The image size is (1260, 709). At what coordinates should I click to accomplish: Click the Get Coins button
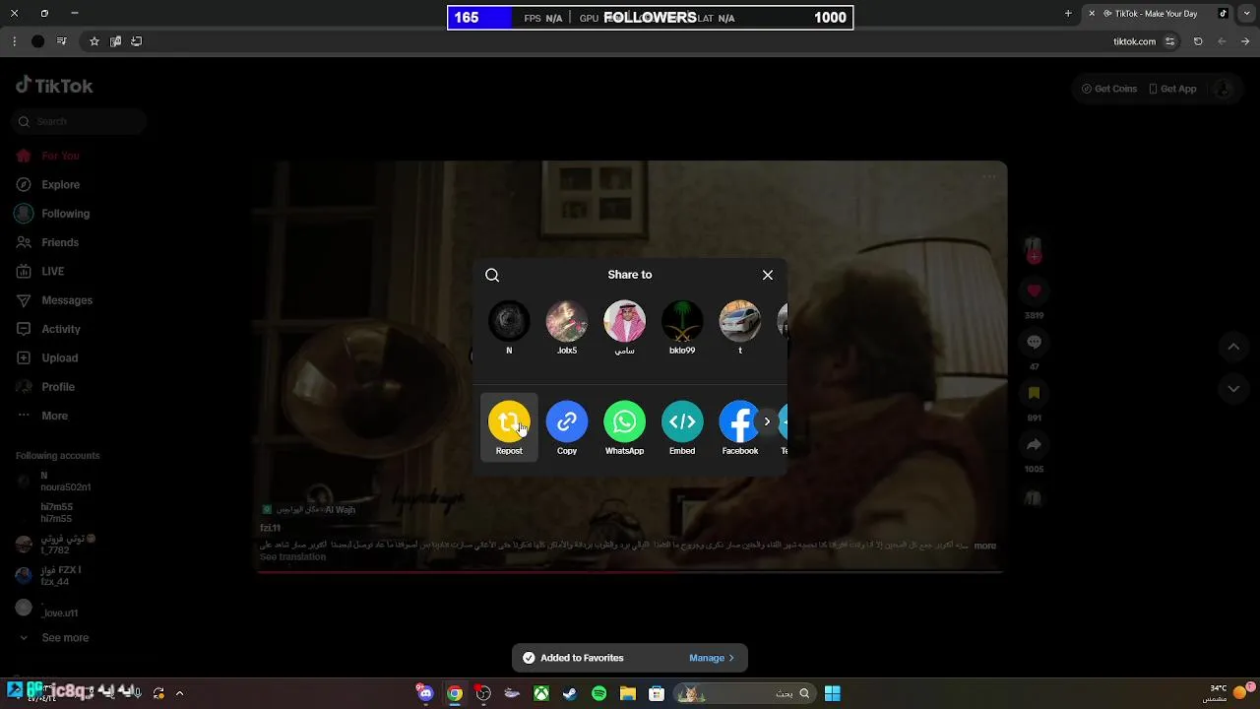(x=1109, y=89)
